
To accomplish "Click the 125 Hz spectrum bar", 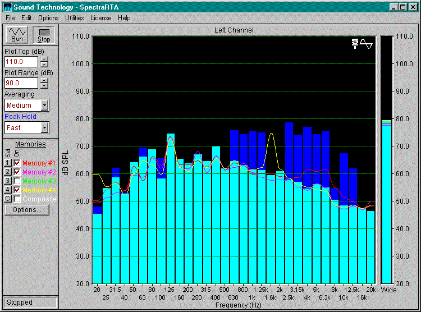I will tap(171, 209).
